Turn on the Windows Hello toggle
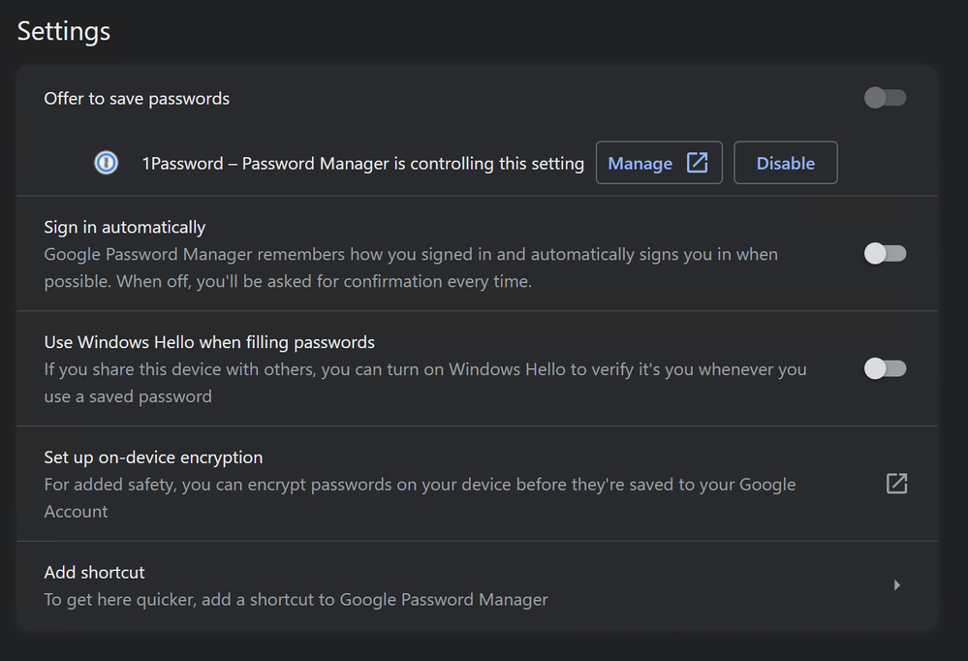The image size is (968, 661). (885, 368)
